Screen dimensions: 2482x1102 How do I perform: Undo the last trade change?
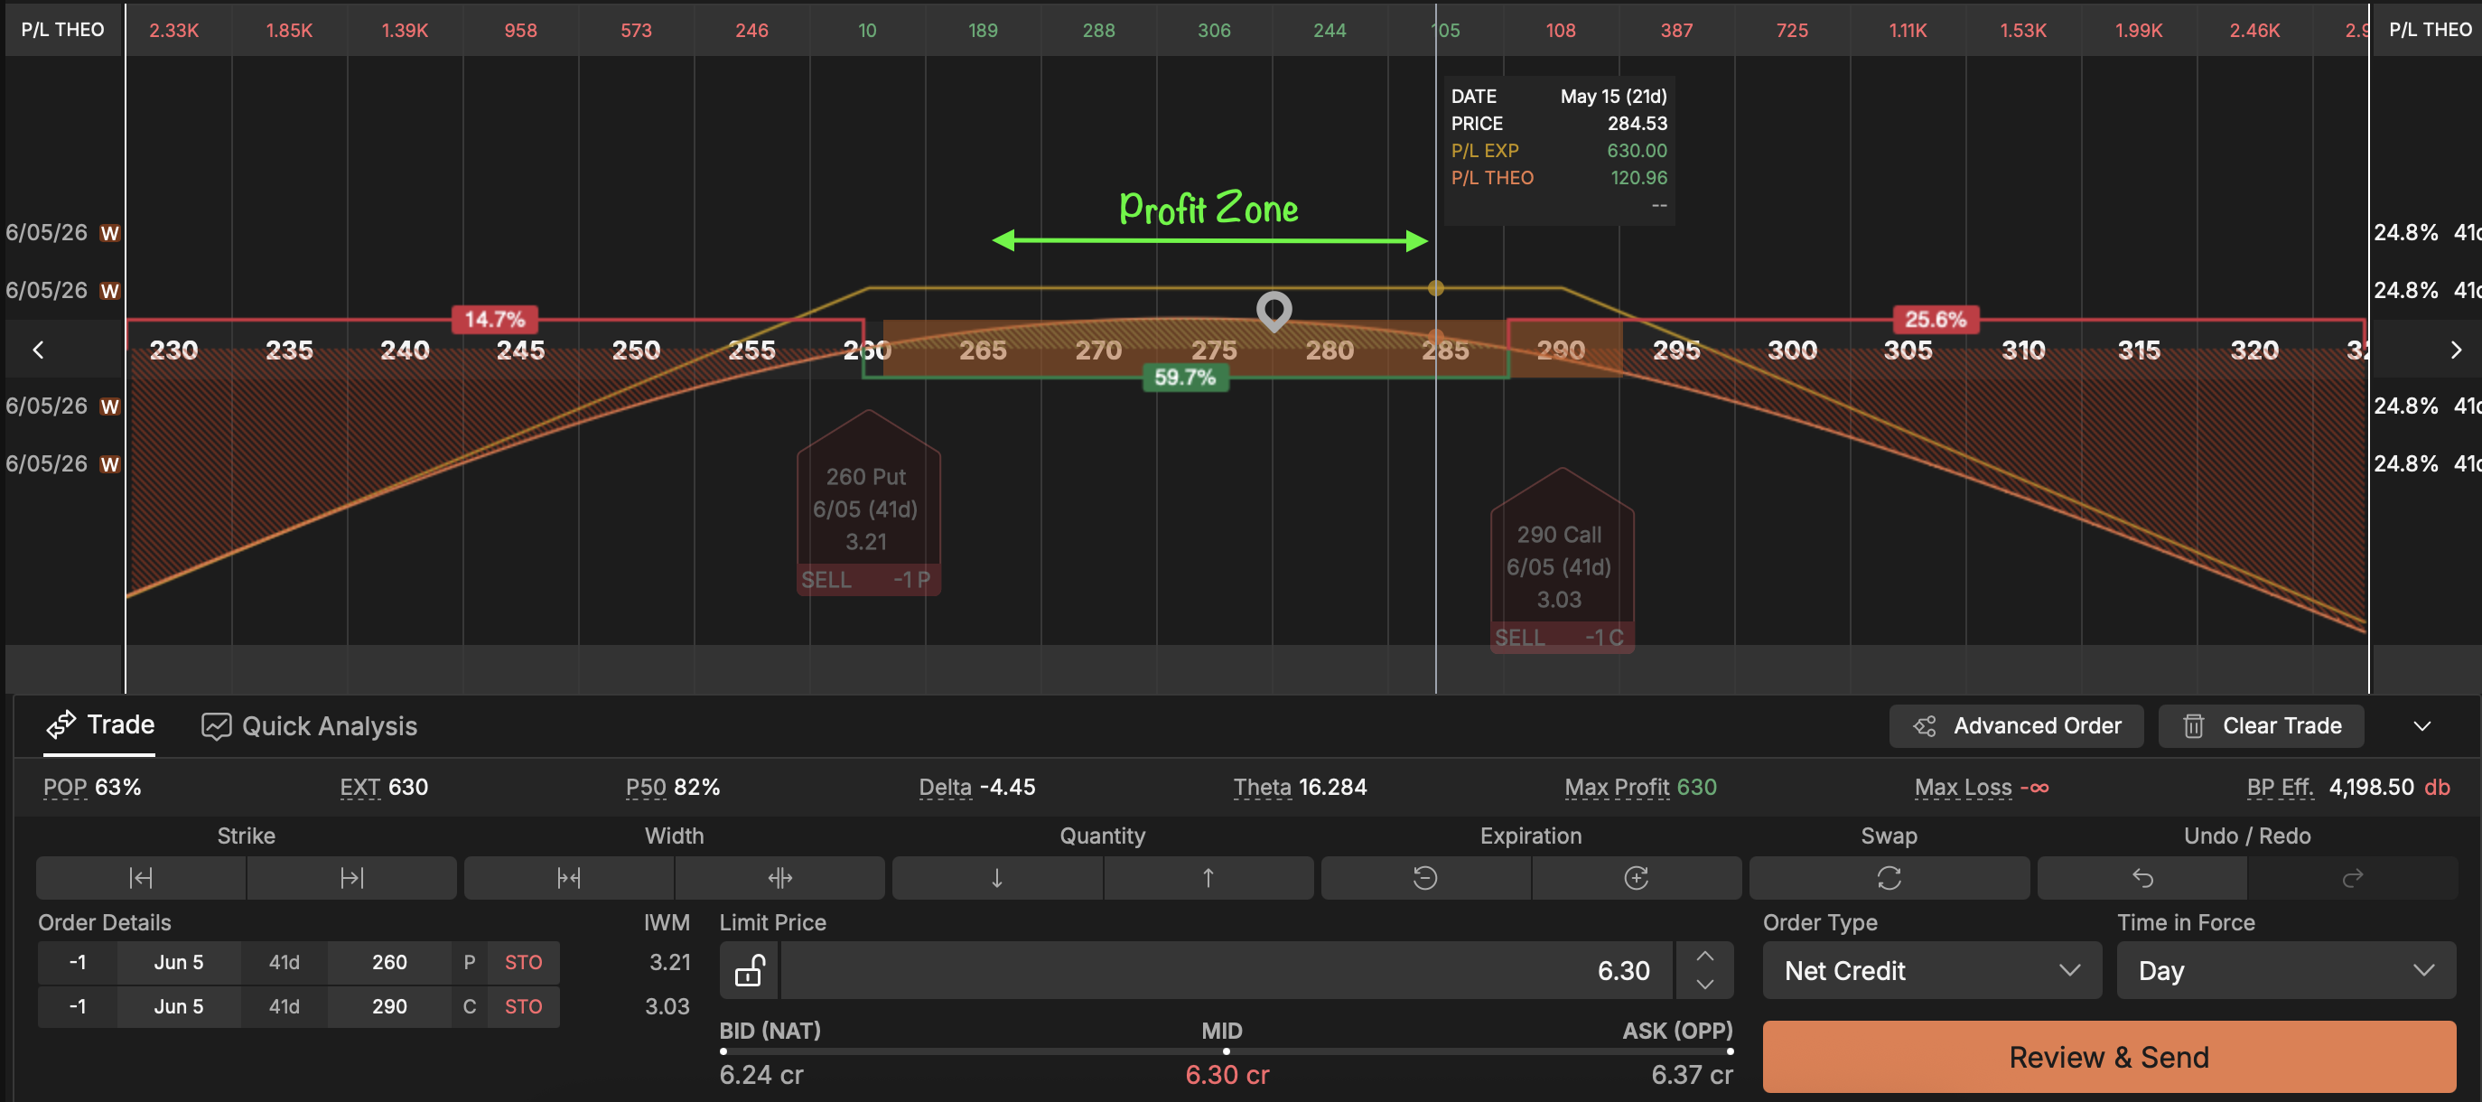pos(2141,878)
